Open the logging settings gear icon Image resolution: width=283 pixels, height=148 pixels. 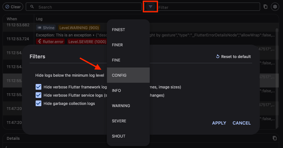[x=275, y=7]
